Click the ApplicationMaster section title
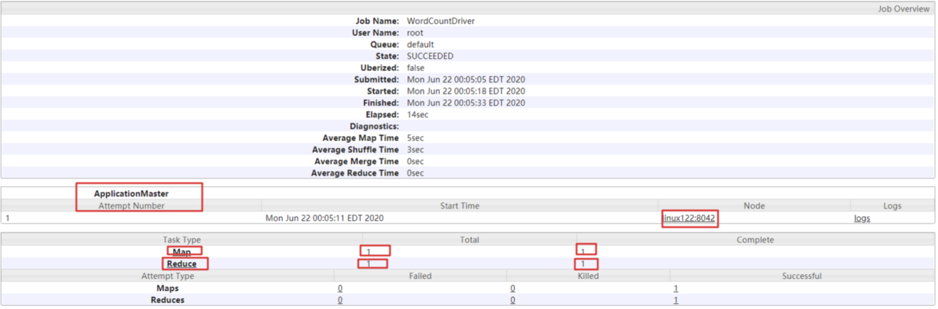938x309 pixels. (x=131, y=194)
